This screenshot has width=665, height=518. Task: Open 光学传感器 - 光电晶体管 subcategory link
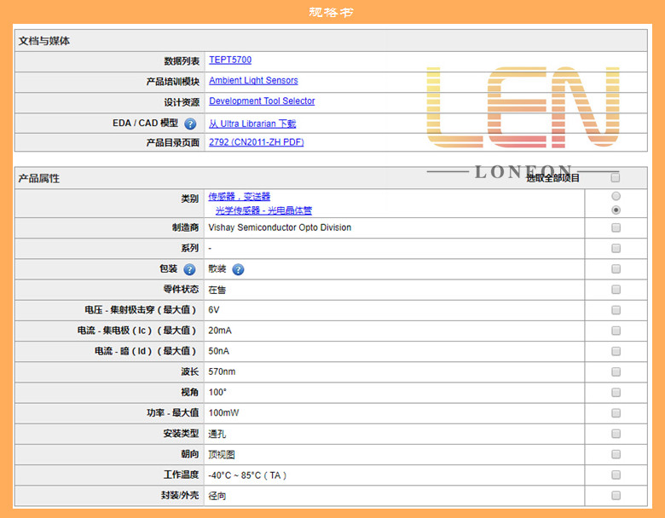coord(263,210)
